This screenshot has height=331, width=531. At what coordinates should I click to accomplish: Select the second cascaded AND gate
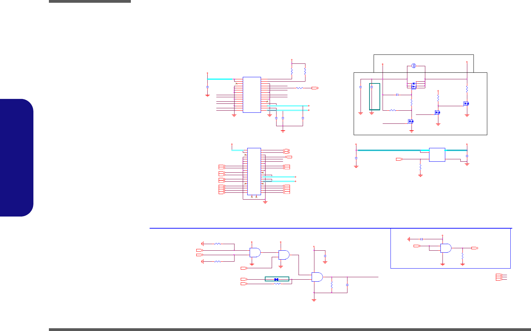pyautogui.click(x=284, y=255)
